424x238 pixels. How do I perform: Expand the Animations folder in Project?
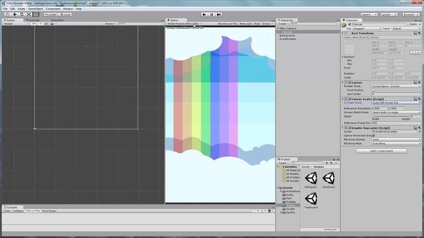(x=281, y=191)
